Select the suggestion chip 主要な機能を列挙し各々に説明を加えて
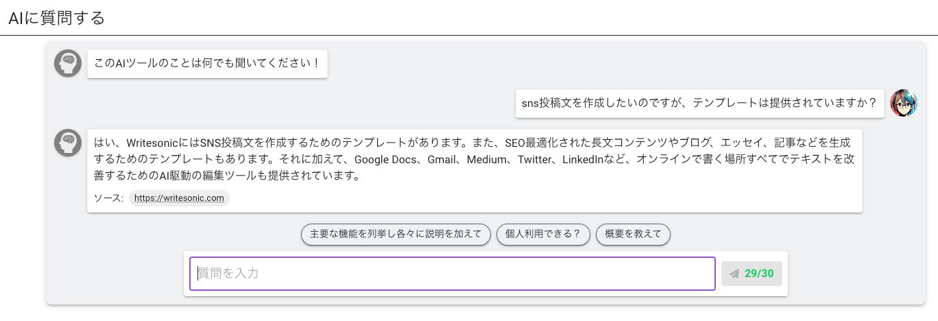 click(x=396, y=234)
